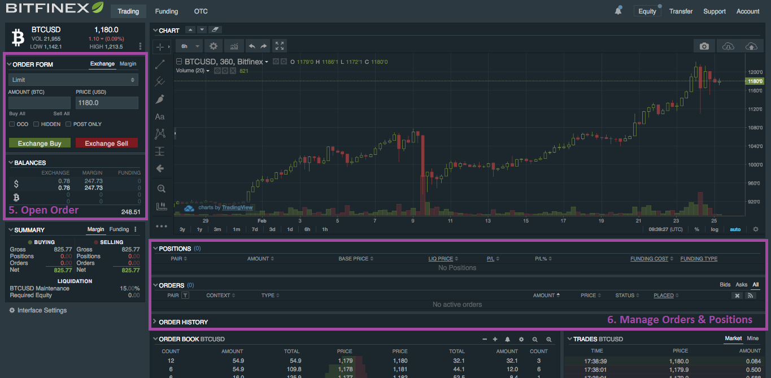Click the back arrow drawing tool
Screen dimensions: 771x378
point(160,168)
